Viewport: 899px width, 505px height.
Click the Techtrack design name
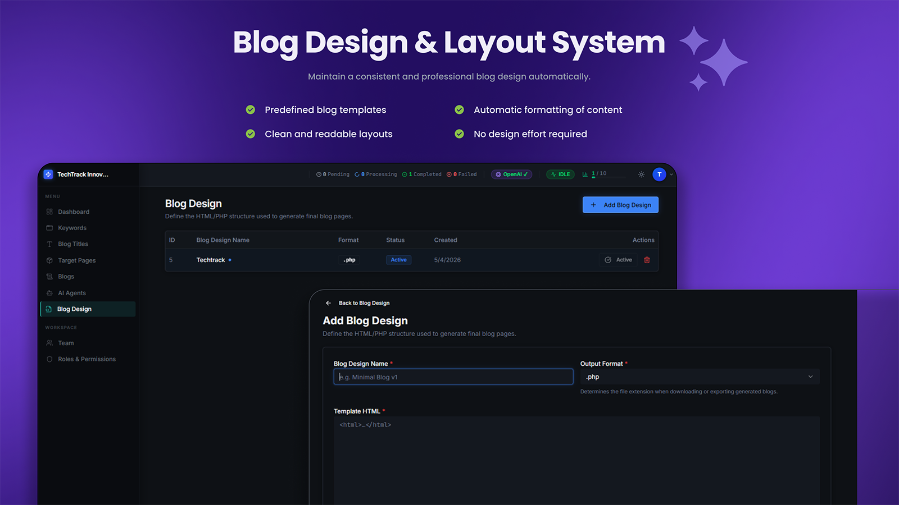211,260
